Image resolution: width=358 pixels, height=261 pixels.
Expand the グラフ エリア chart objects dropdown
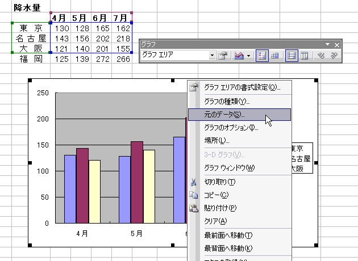212,56
